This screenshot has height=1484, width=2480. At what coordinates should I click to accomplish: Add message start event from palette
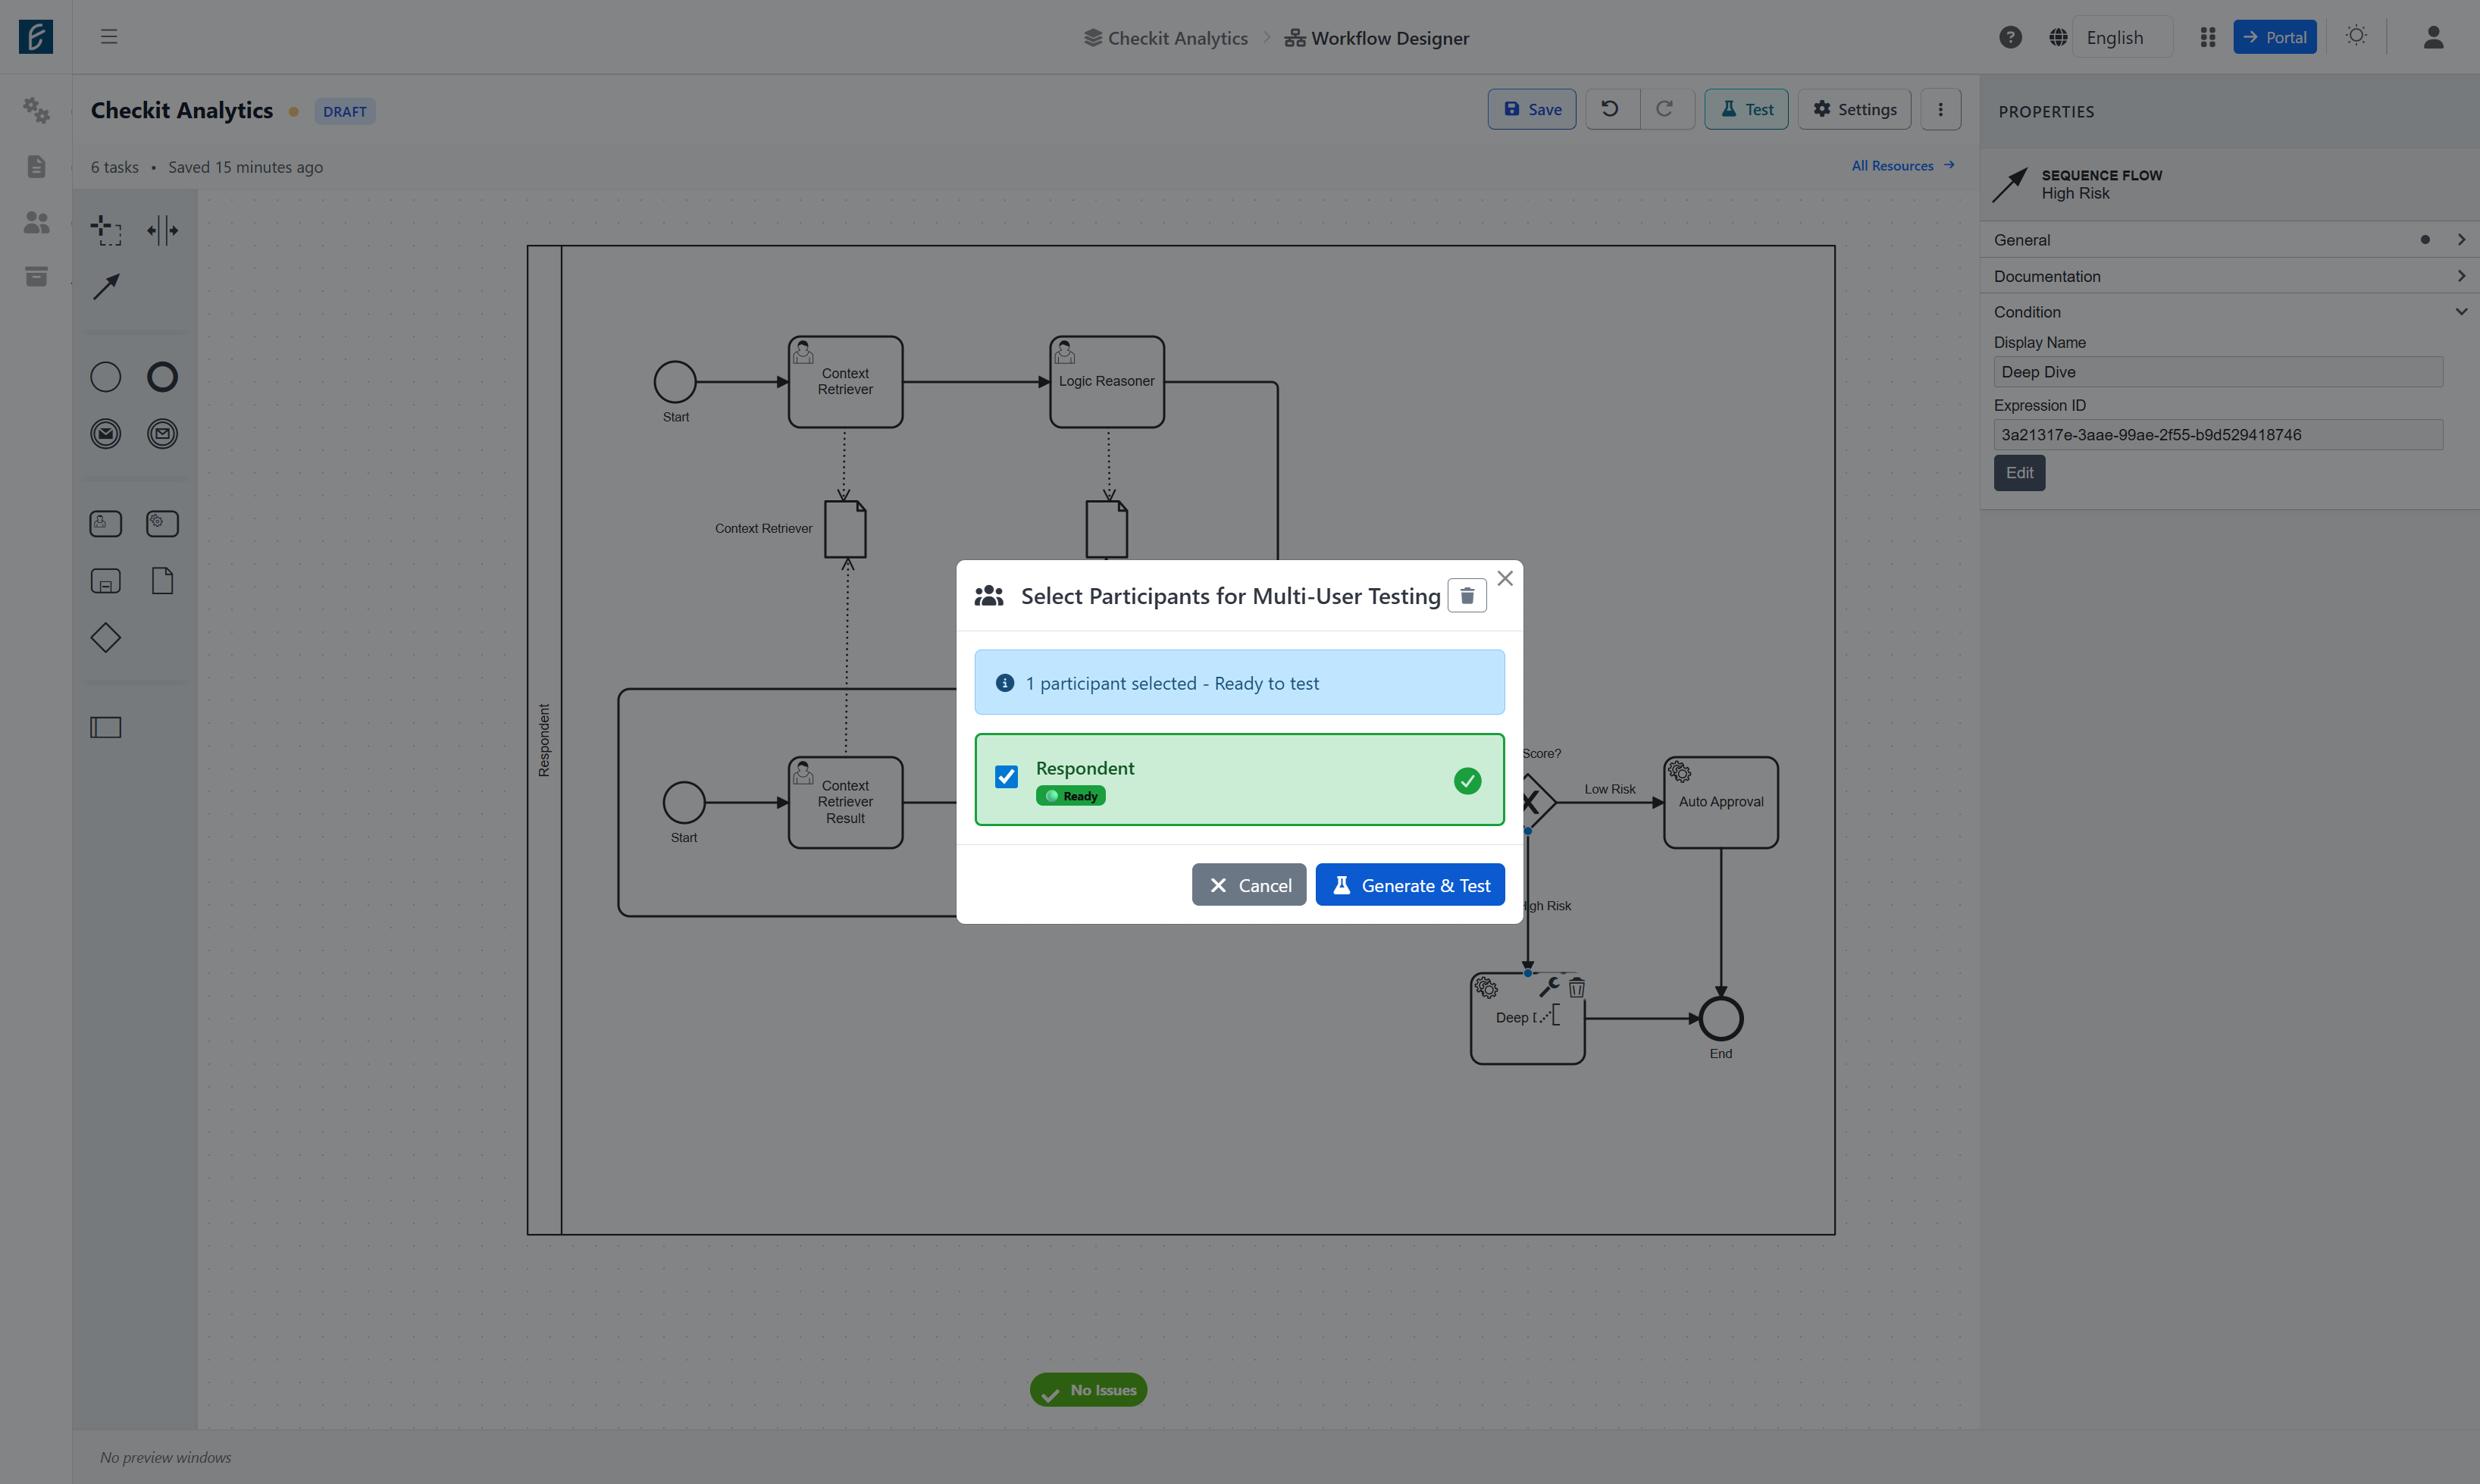pyautogui.click(x=106, y=434)
